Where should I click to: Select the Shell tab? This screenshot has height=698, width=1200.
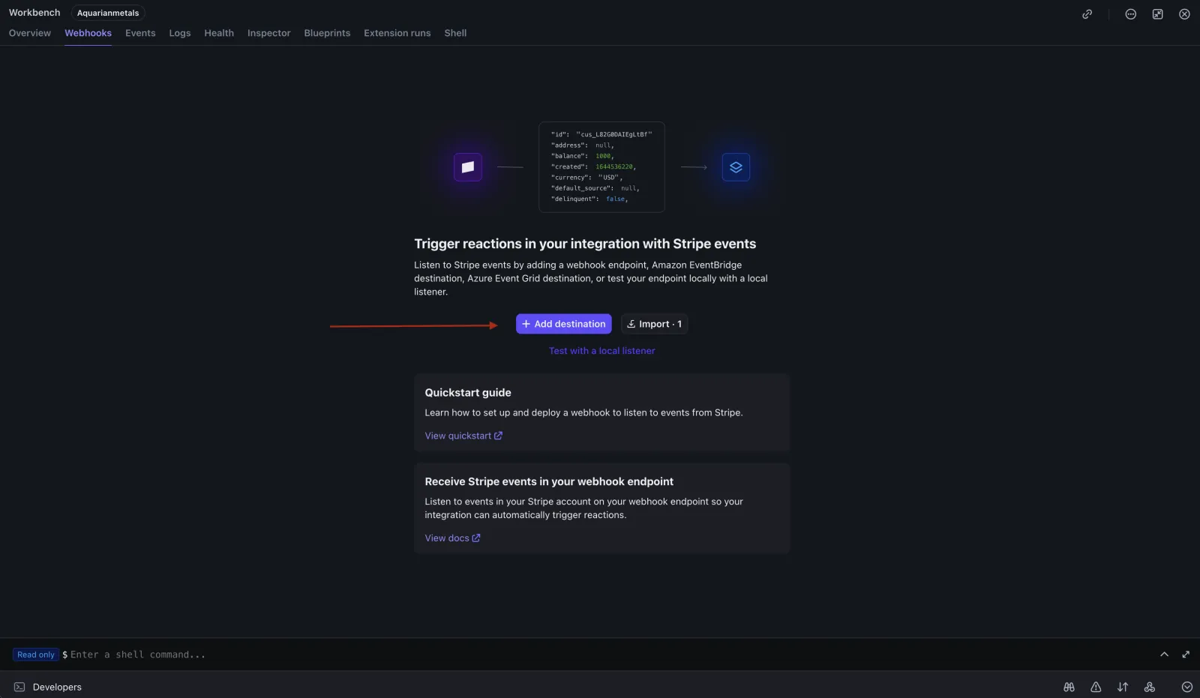(455, 33)
